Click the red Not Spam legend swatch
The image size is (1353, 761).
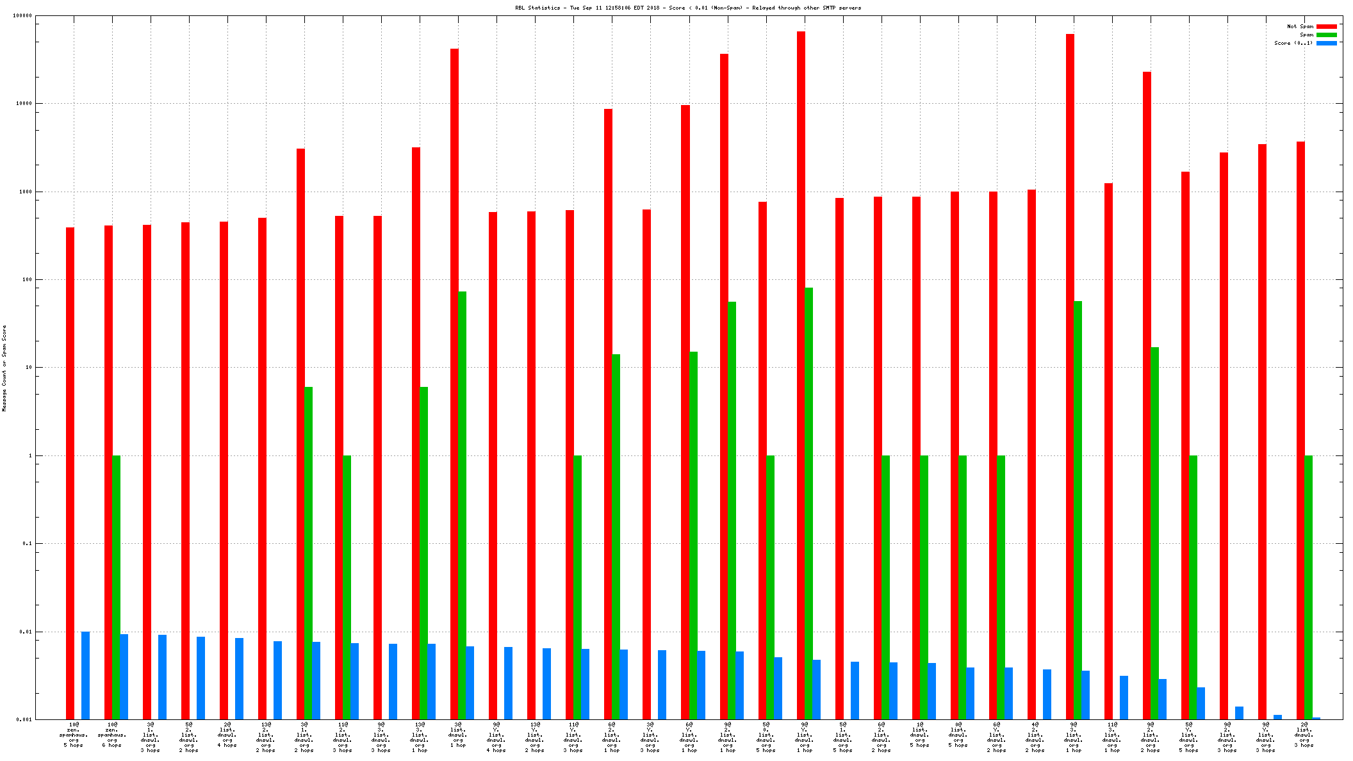click(x=1326, y=26)
